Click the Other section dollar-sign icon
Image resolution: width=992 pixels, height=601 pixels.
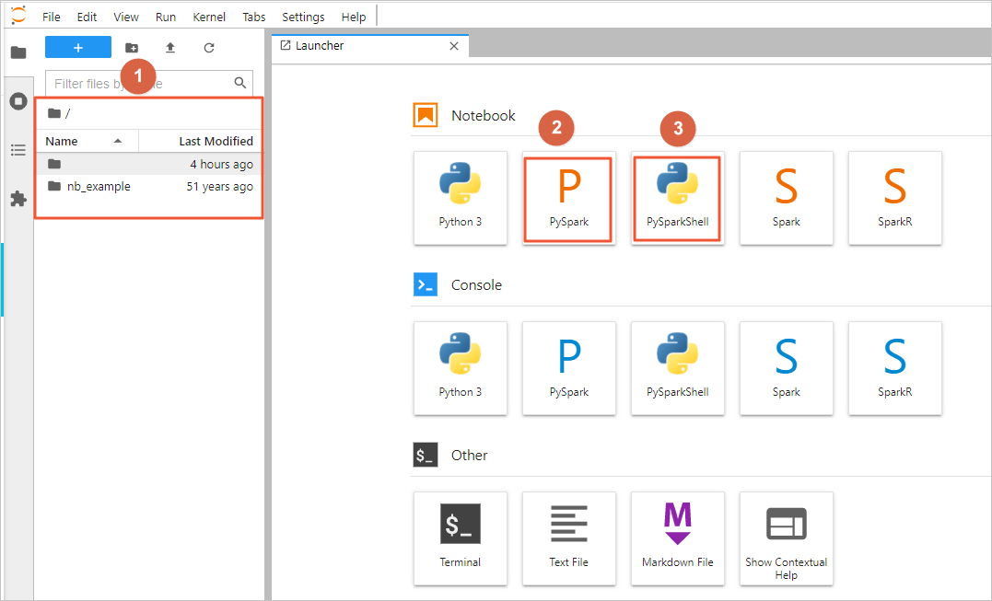coord(426,455)
